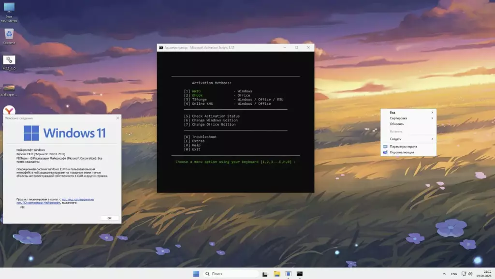495x279 pixels.
Task: Click the '[2] Ohook' Office line
Action: (217, 95)
